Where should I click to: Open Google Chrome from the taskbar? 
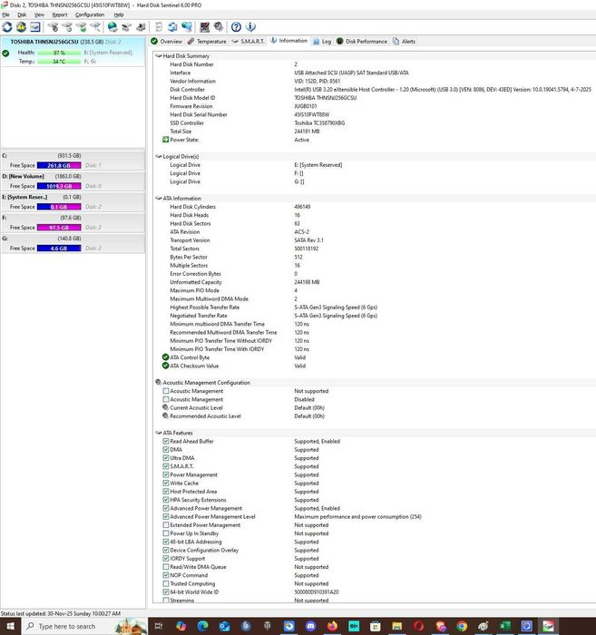462,626
